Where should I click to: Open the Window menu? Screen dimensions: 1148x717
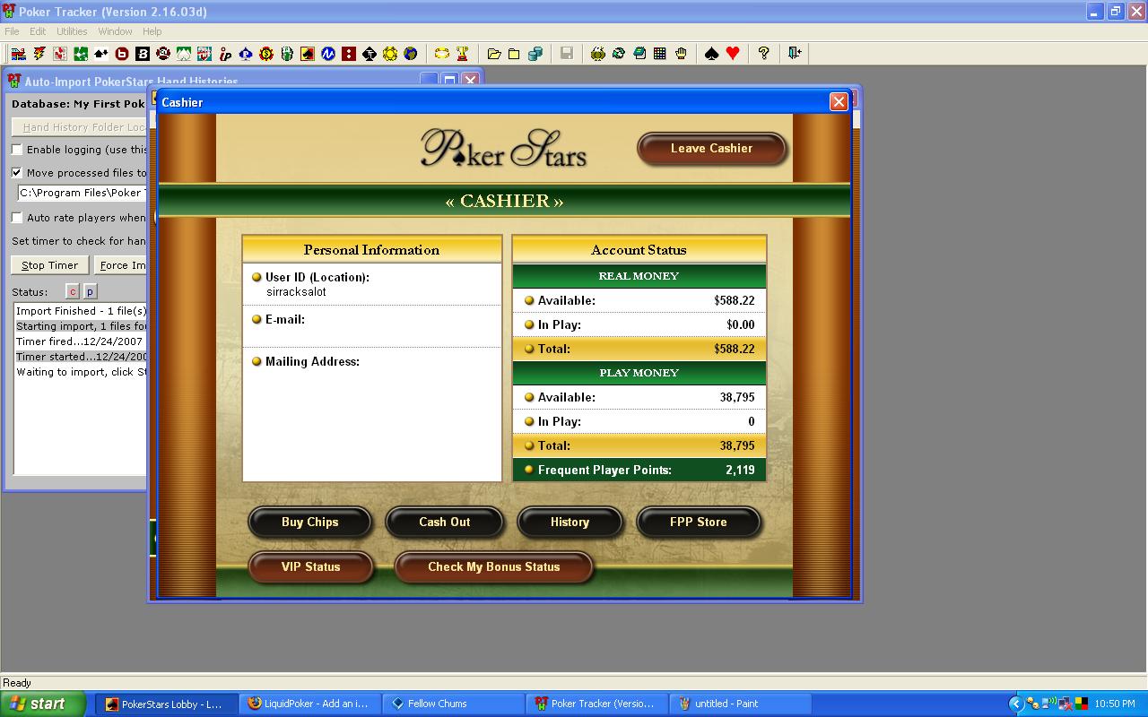click(116, 31)
